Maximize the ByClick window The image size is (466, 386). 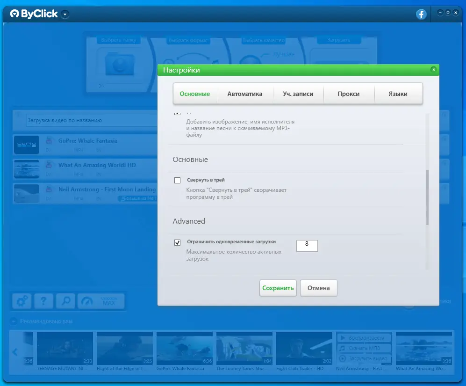point(448,13)
